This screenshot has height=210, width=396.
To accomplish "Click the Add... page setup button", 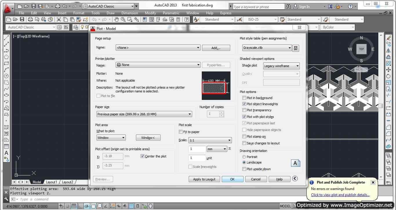I will (x=216, y=48).
